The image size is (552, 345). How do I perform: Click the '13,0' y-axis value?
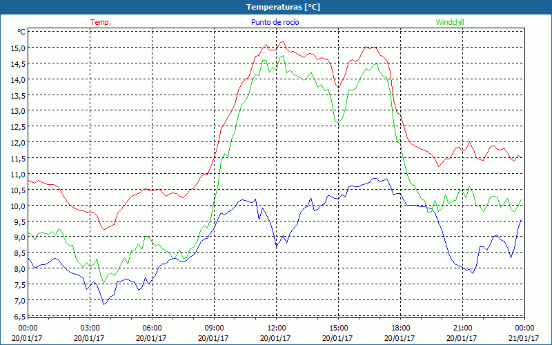(x=18, y=111)
